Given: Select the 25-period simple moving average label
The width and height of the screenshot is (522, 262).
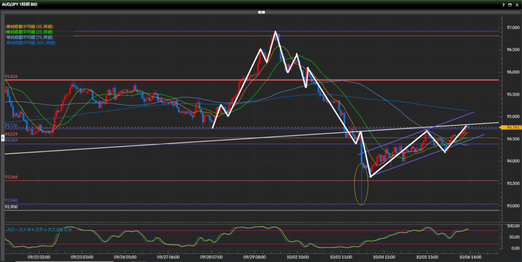Looking at the screenshot, I should (30, 32).
